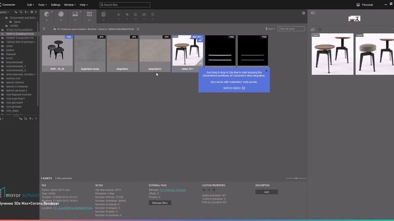Select the second black PNG thumbnail
Image resolution: width=394 pixels, height=221 pixels.
tap(253, 50)
